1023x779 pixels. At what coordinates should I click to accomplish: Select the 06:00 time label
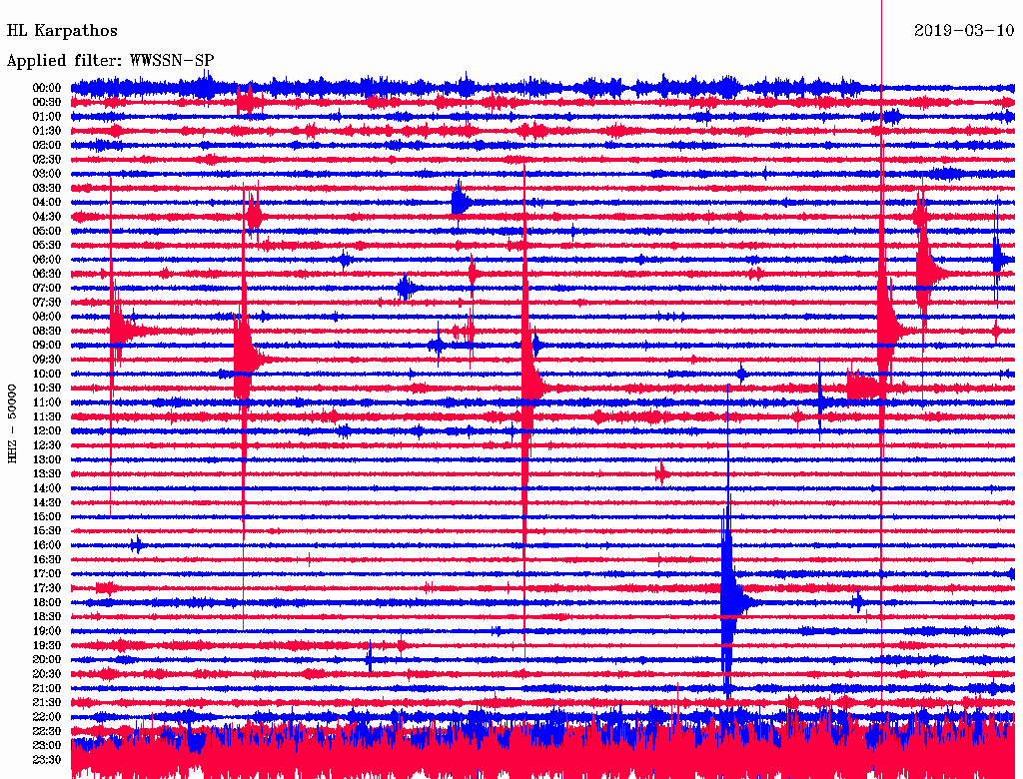(x=47, y=259)
